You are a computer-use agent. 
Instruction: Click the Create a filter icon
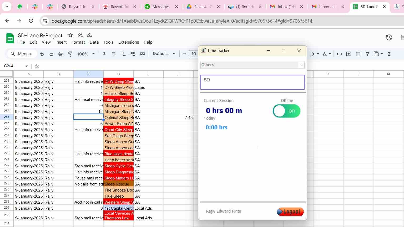367,54
